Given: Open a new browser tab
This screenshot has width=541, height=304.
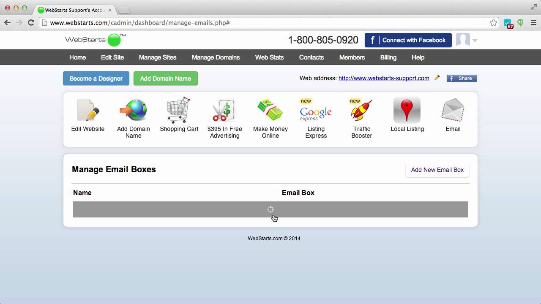Looking at the screenshot, I should pyautogui.click(x=123, y=10).
